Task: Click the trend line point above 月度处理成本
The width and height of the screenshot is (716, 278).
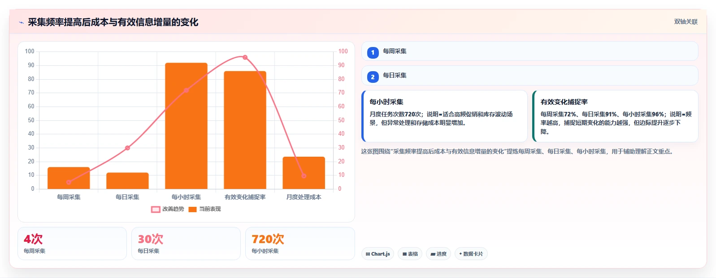Action: pos(304,176)
